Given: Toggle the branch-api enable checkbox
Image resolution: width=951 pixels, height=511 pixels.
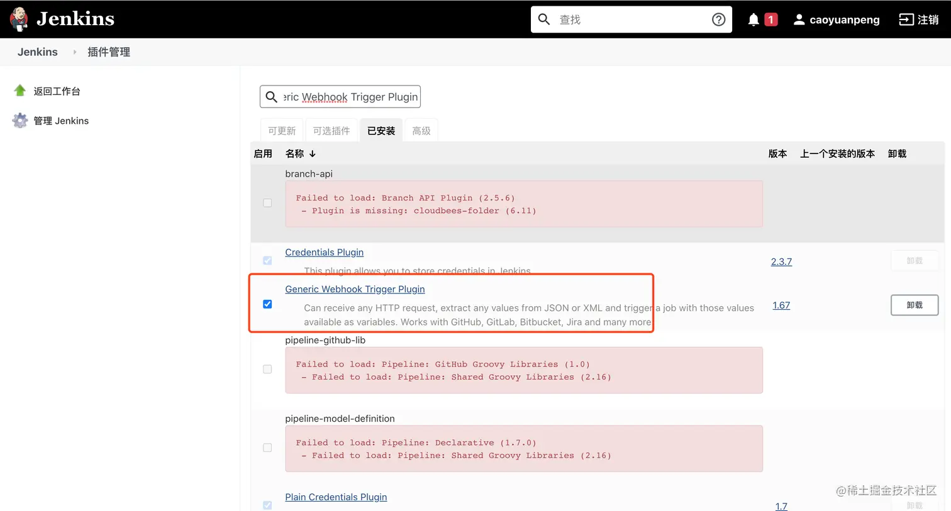Looking at the screenshot, I should [x=267, y=203].
